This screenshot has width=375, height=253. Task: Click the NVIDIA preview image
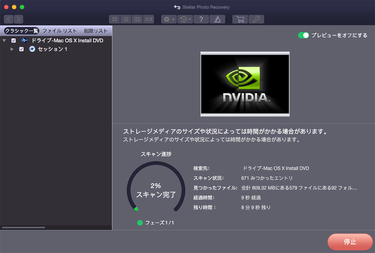point(245,84)
